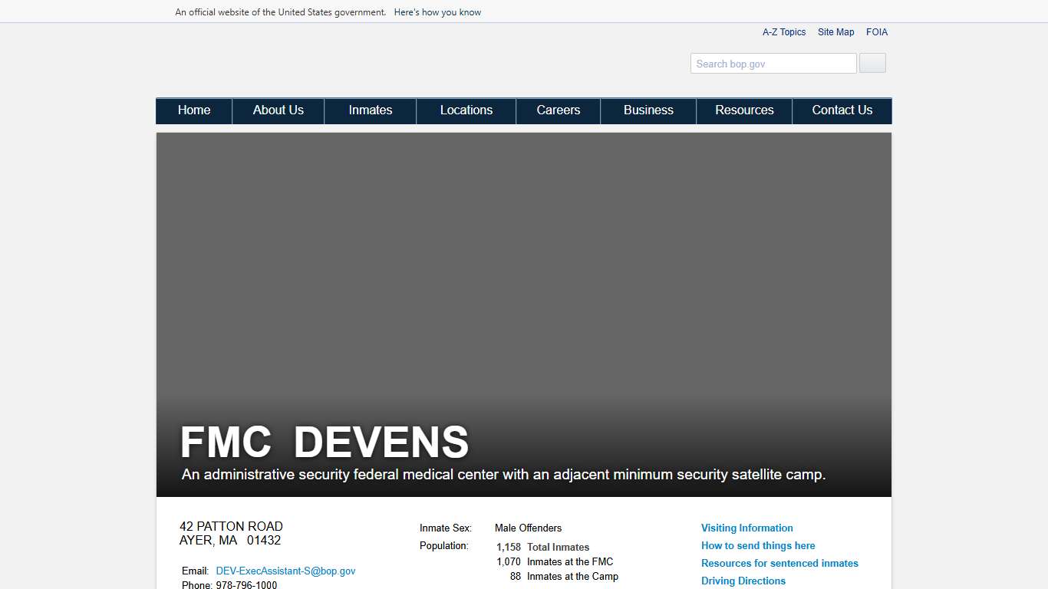Click the FMC Devens banner image

pyautogui.click(x=524, y=307)
